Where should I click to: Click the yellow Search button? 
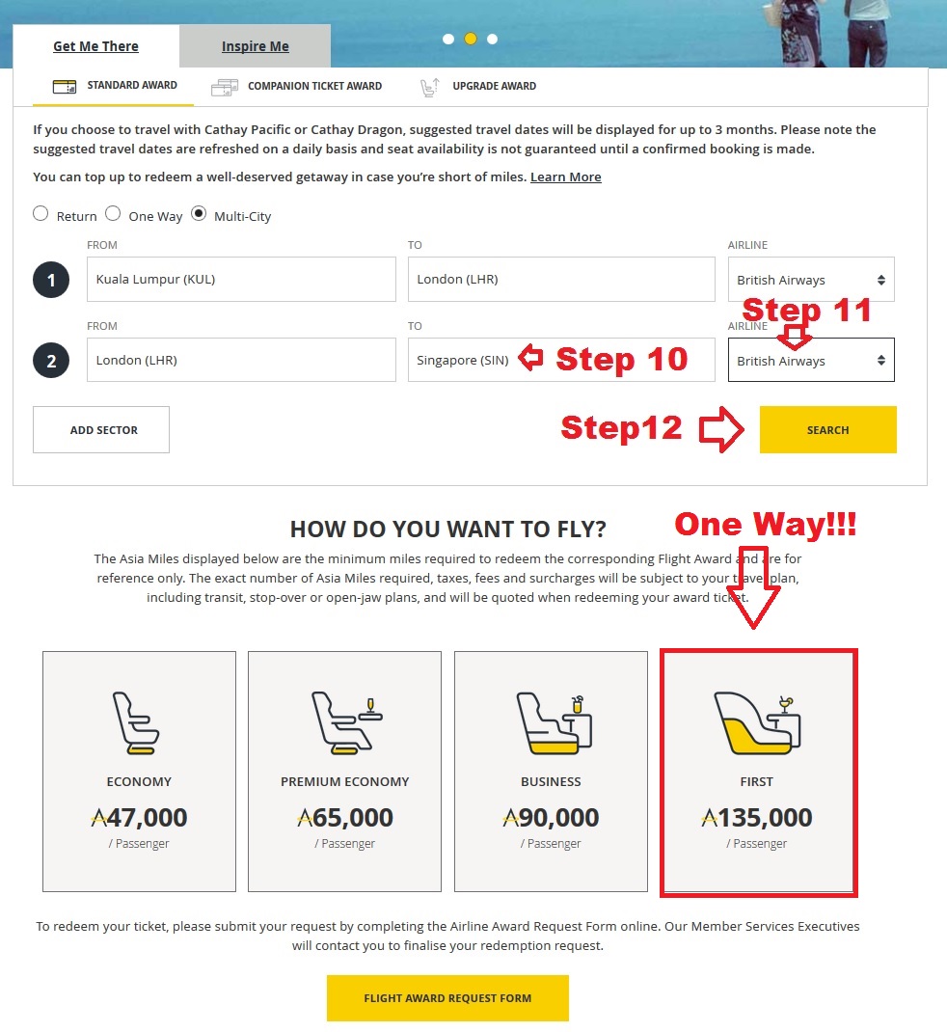pos(827,430)
